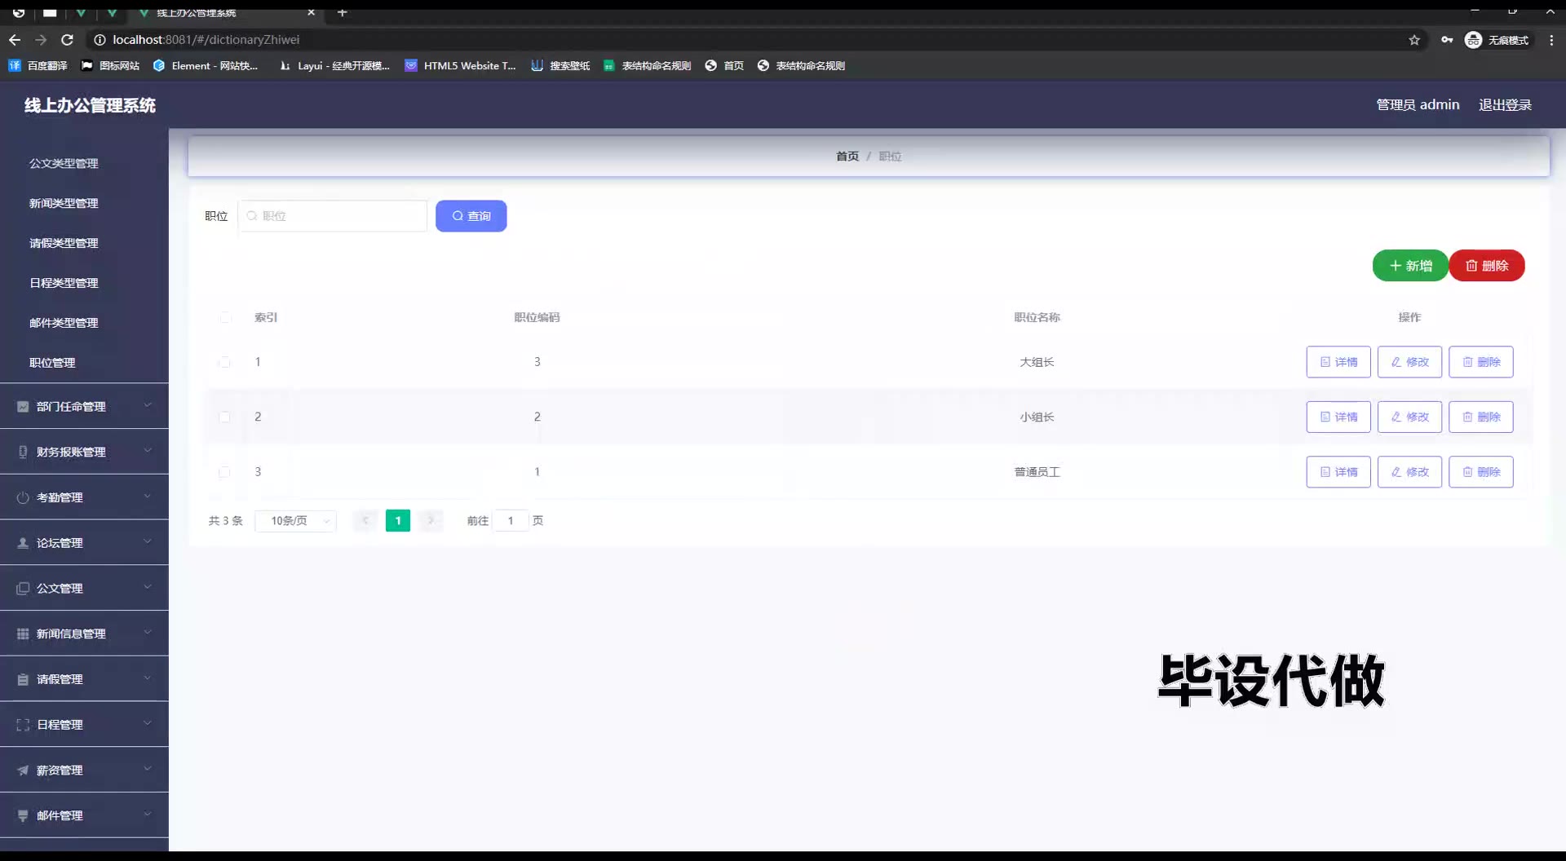
Task: Click the 请假管理 document icon
Action: 23,679
